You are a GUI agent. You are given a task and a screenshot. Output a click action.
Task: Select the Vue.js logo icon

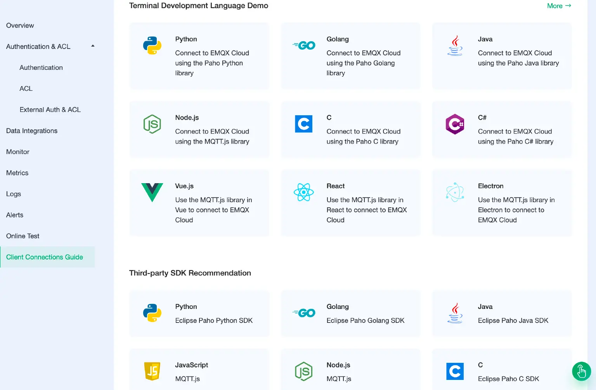[152, 192]
